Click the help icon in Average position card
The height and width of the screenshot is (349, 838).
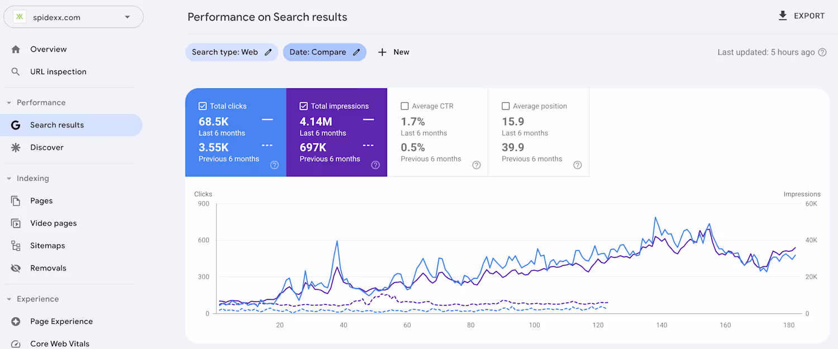click(x=578, y=165)
